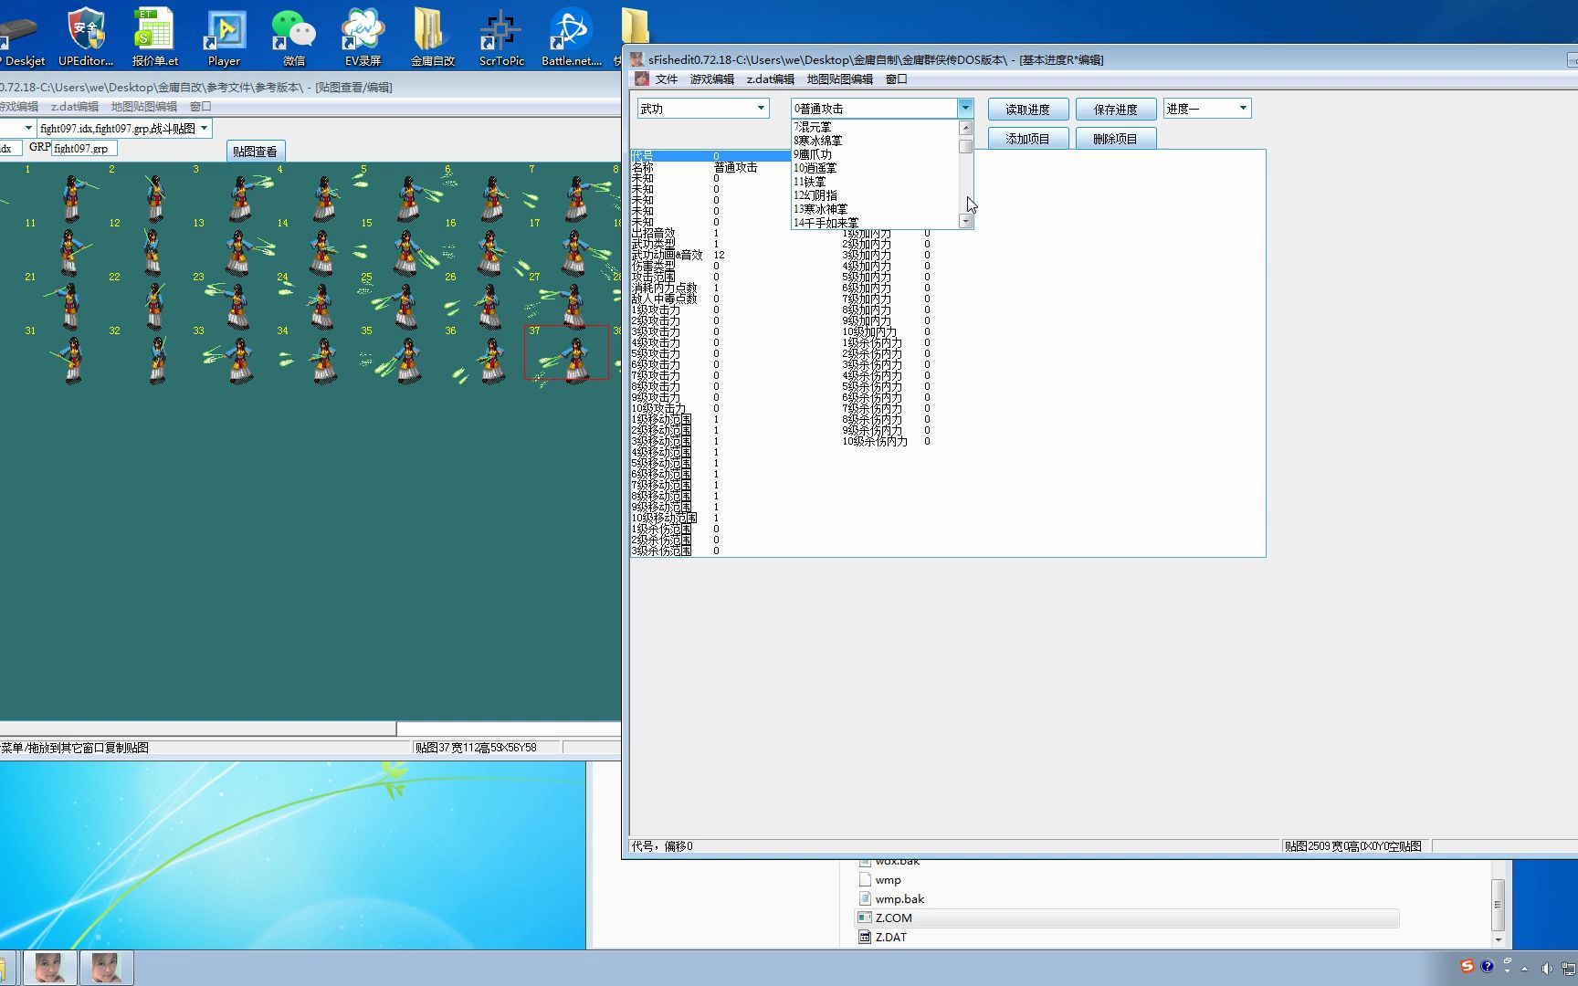
Task: Click 读取进度 load progress button
Action: click(x=1027, y=110)
